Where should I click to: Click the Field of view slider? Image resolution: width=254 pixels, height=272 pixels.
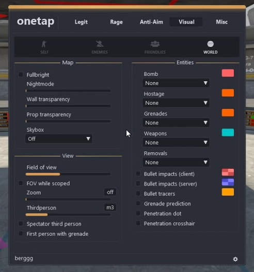pyautogui.click(x=68, y=174)
